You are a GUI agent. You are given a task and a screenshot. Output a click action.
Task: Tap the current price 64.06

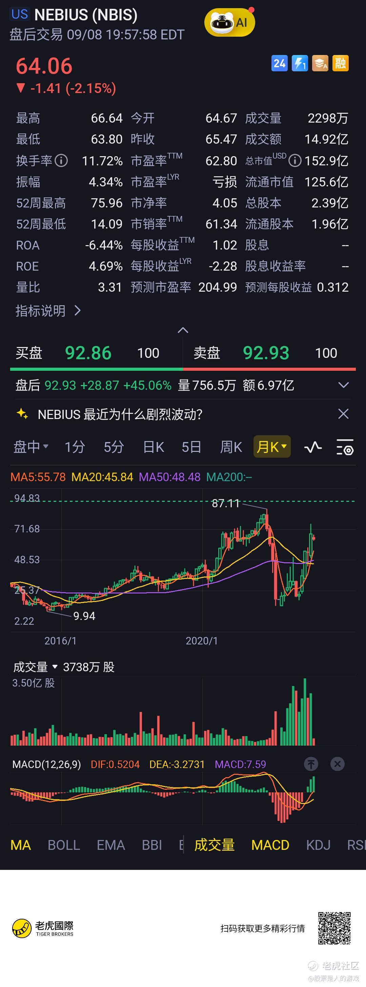click(44, 66)
